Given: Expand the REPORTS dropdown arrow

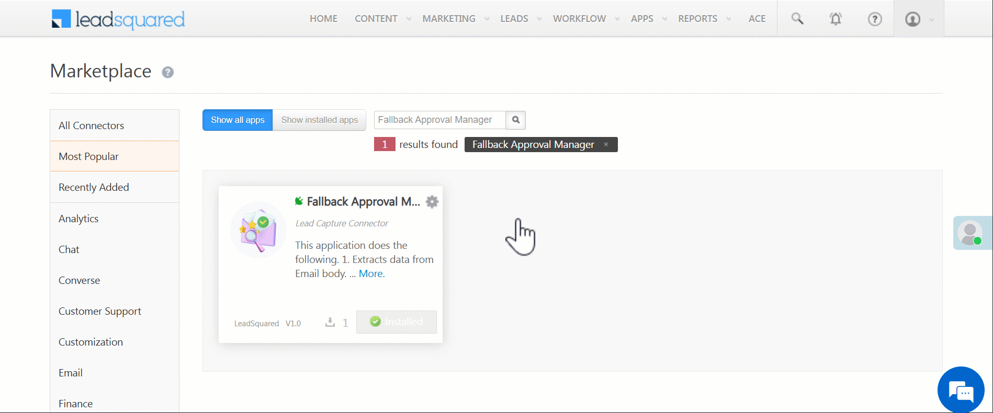Looking at the screenshot, I should [x=729, y=19].
